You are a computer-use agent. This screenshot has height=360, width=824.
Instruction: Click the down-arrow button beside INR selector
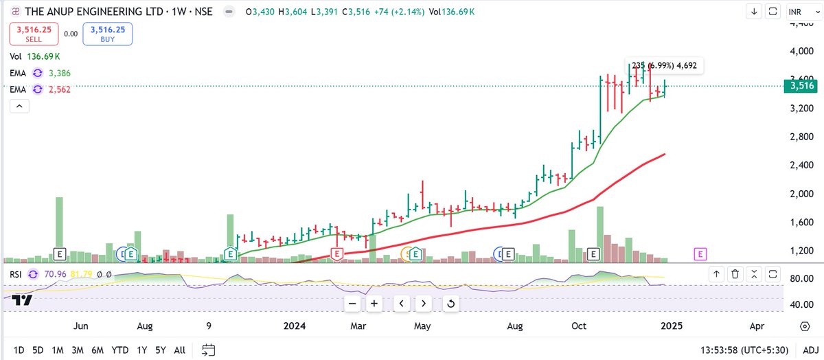[753, 11]
